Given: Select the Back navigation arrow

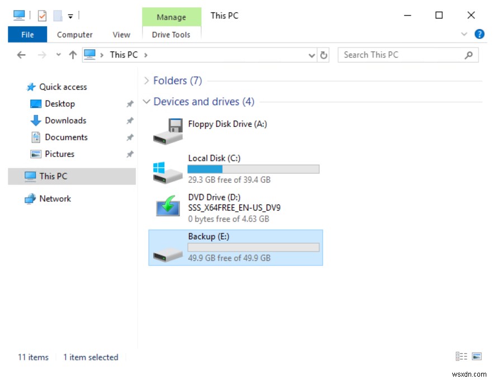Looking at the screenshot, I should click(x=21, y=54).
